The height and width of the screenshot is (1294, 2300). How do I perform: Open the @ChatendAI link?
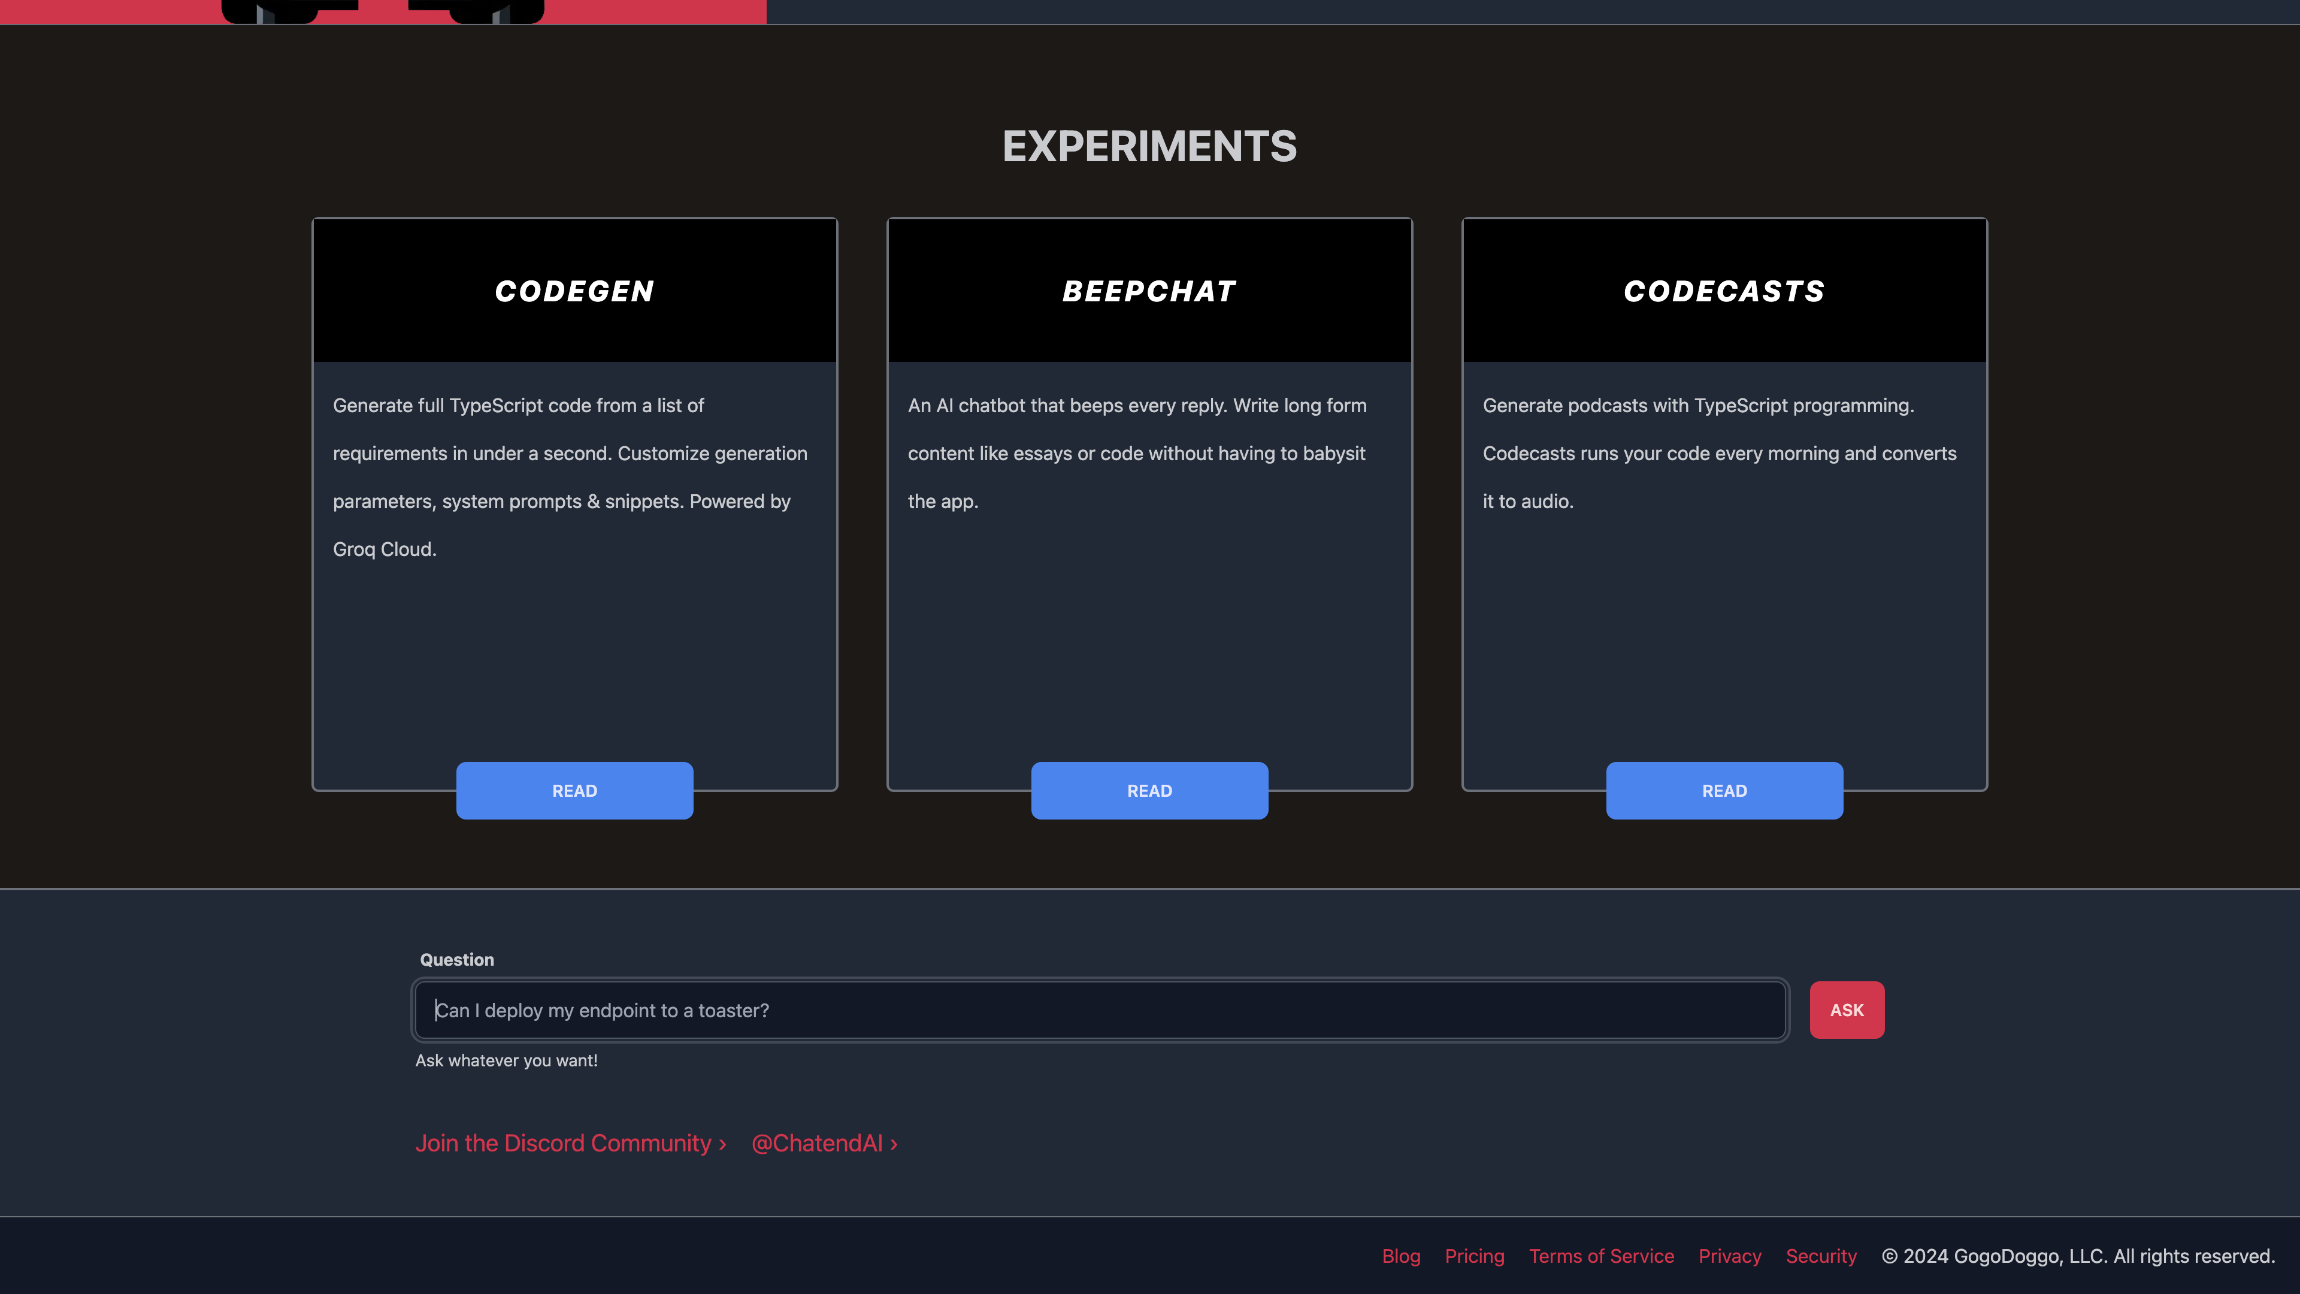(824, 1143)
